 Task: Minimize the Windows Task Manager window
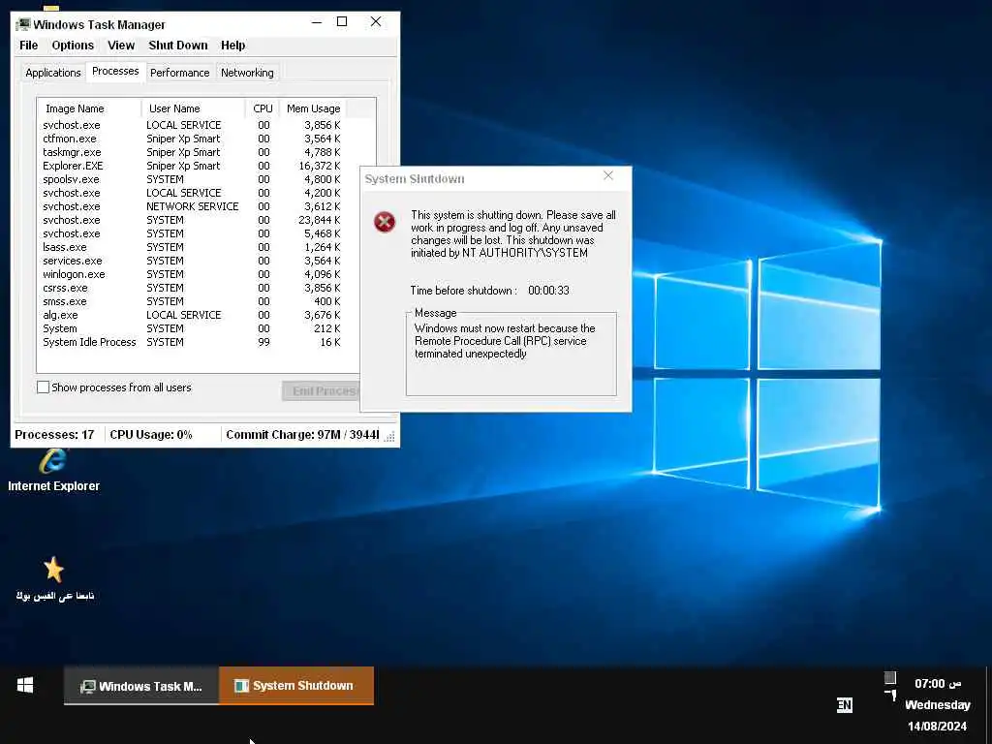point(317,22)
